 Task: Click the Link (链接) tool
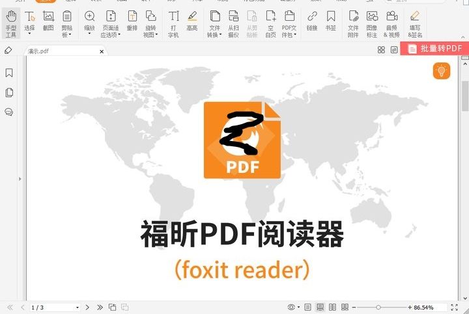(x=312, y=21)
